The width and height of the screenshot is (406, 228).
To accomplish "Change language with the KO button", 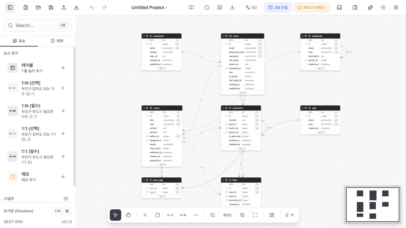I will click(x=251, y=8).
